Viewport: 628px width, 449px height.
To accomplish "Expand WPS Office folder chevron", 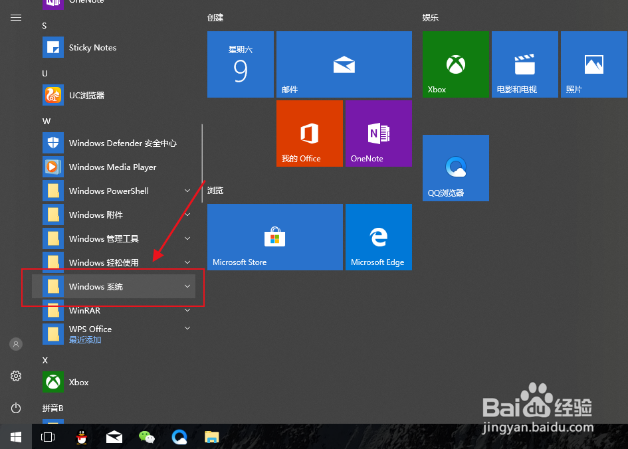I will click(187, 329).
